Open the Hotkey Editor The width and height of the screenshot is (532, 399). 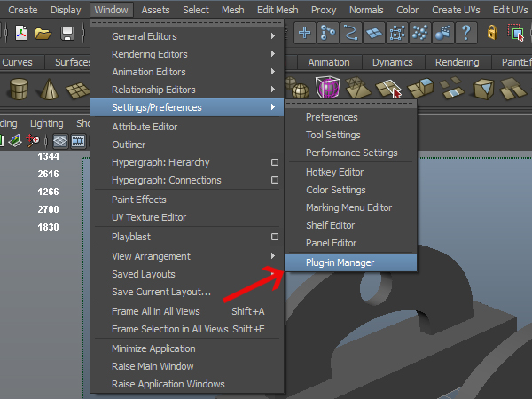(350, 172)
